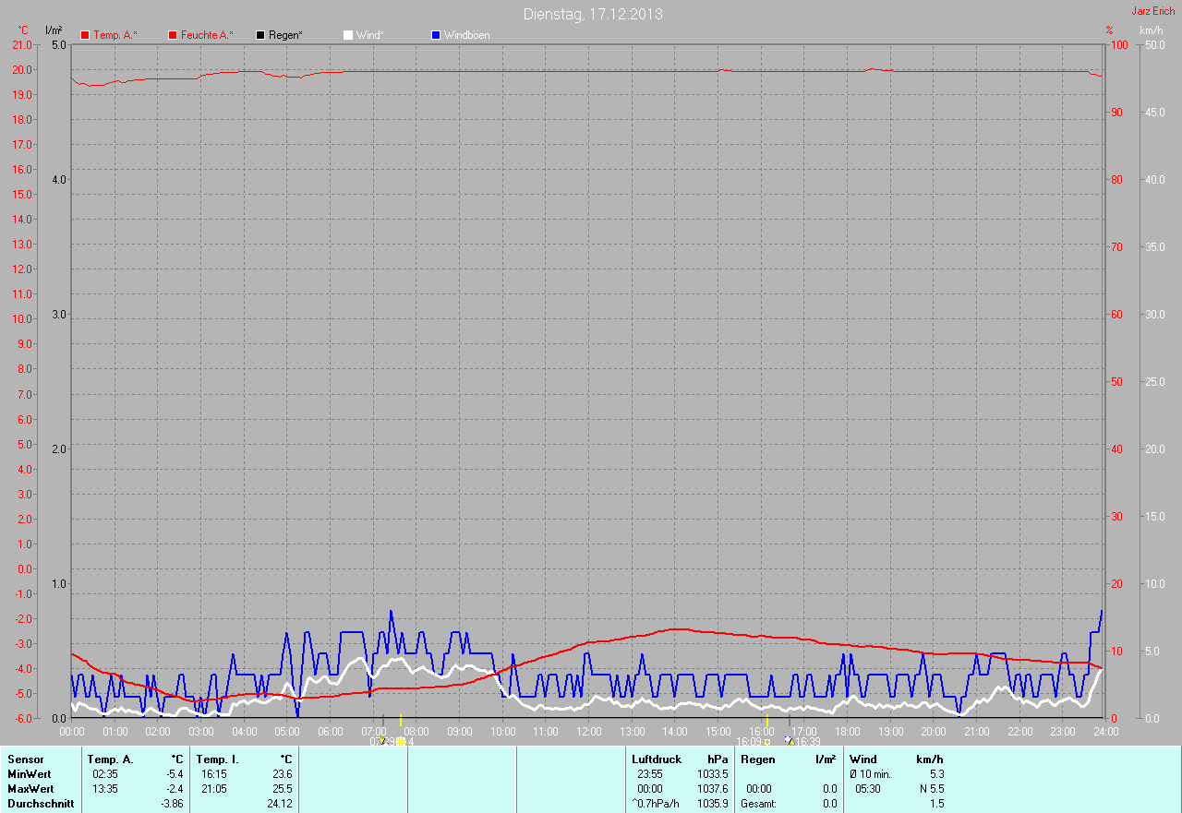This screenshot has width=1182, height=813.
Task: Click the blue Windböen legend square
Action: pos(436,35)
